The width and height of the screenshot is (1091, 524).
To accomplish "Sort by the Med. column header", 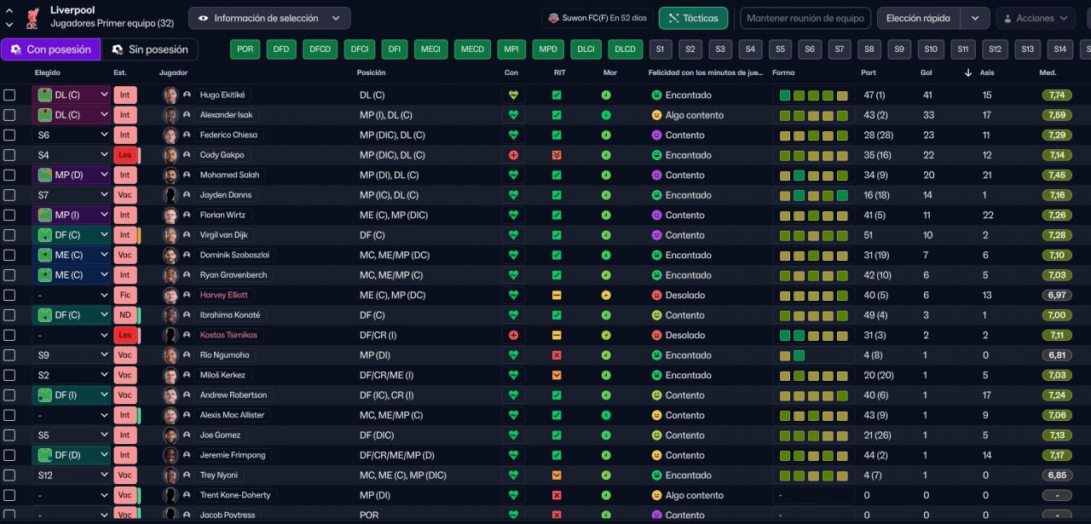I will [1048, 72].
